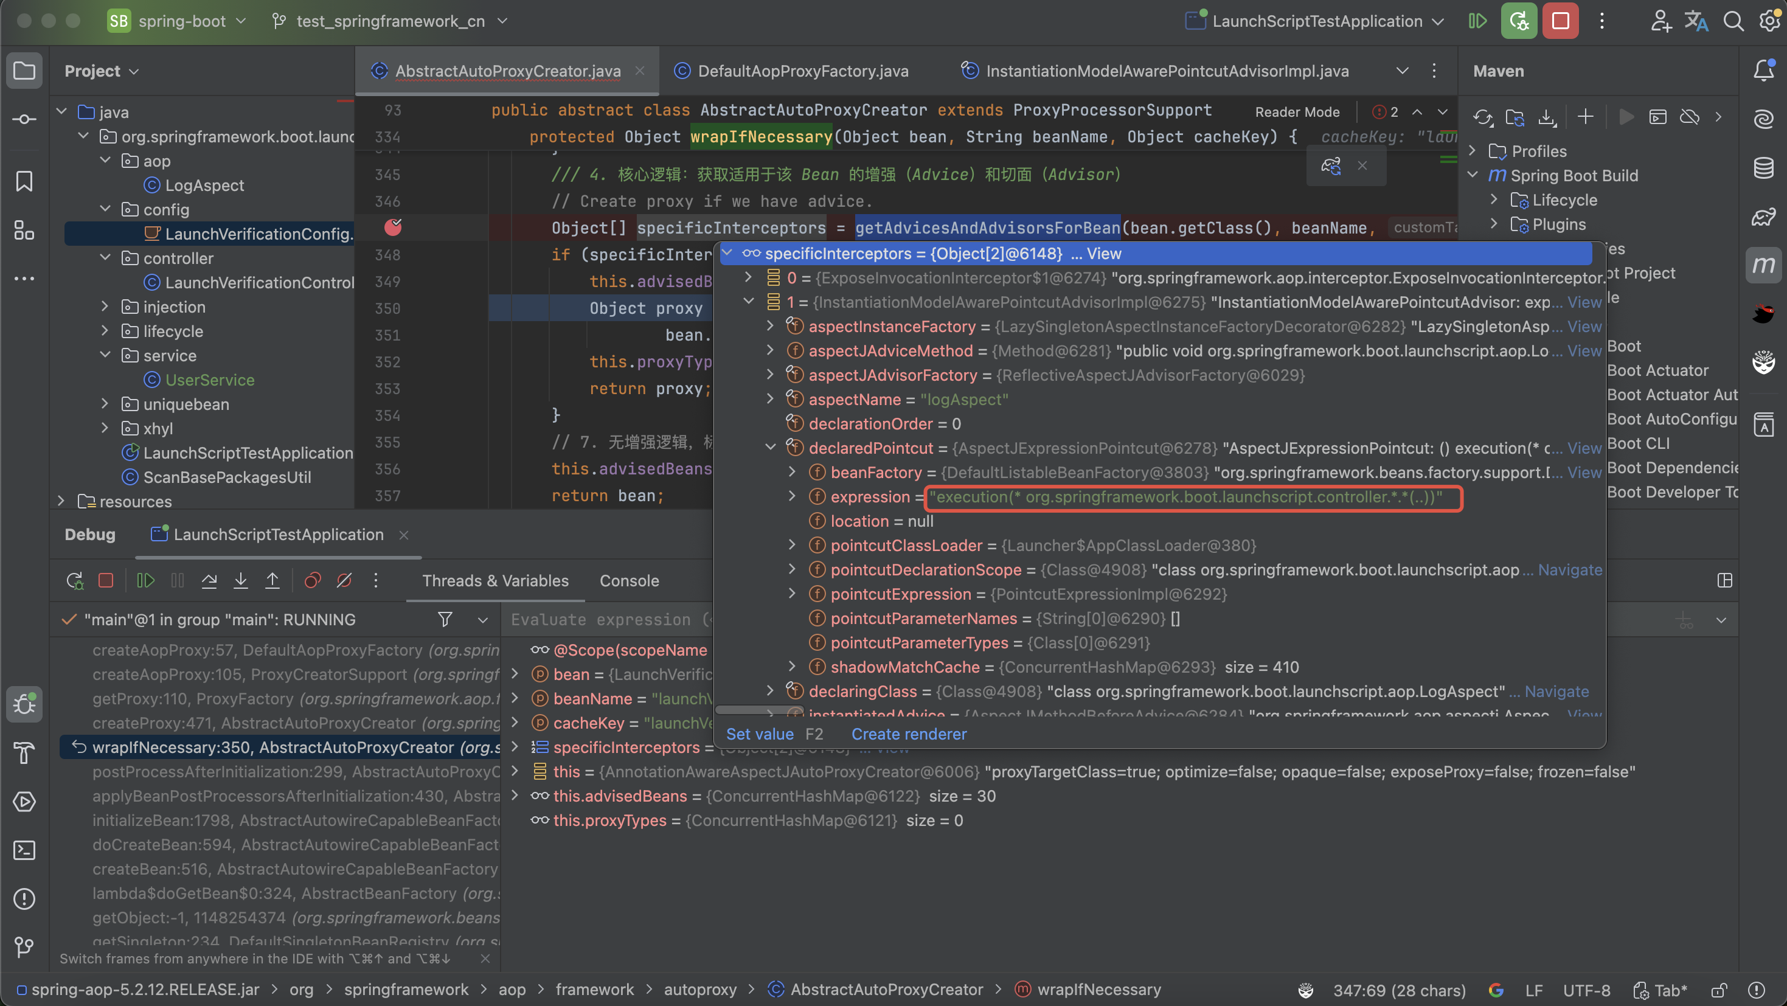Click the Search Everywhere magnifier icon
This screenshot has height=1006, width=1787.
(1733, 21)
